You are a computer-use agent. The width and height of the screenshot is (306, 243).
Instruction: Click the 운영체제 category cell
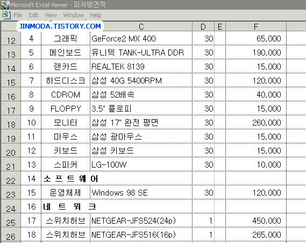pyautogui.click(x=66, y=192)
